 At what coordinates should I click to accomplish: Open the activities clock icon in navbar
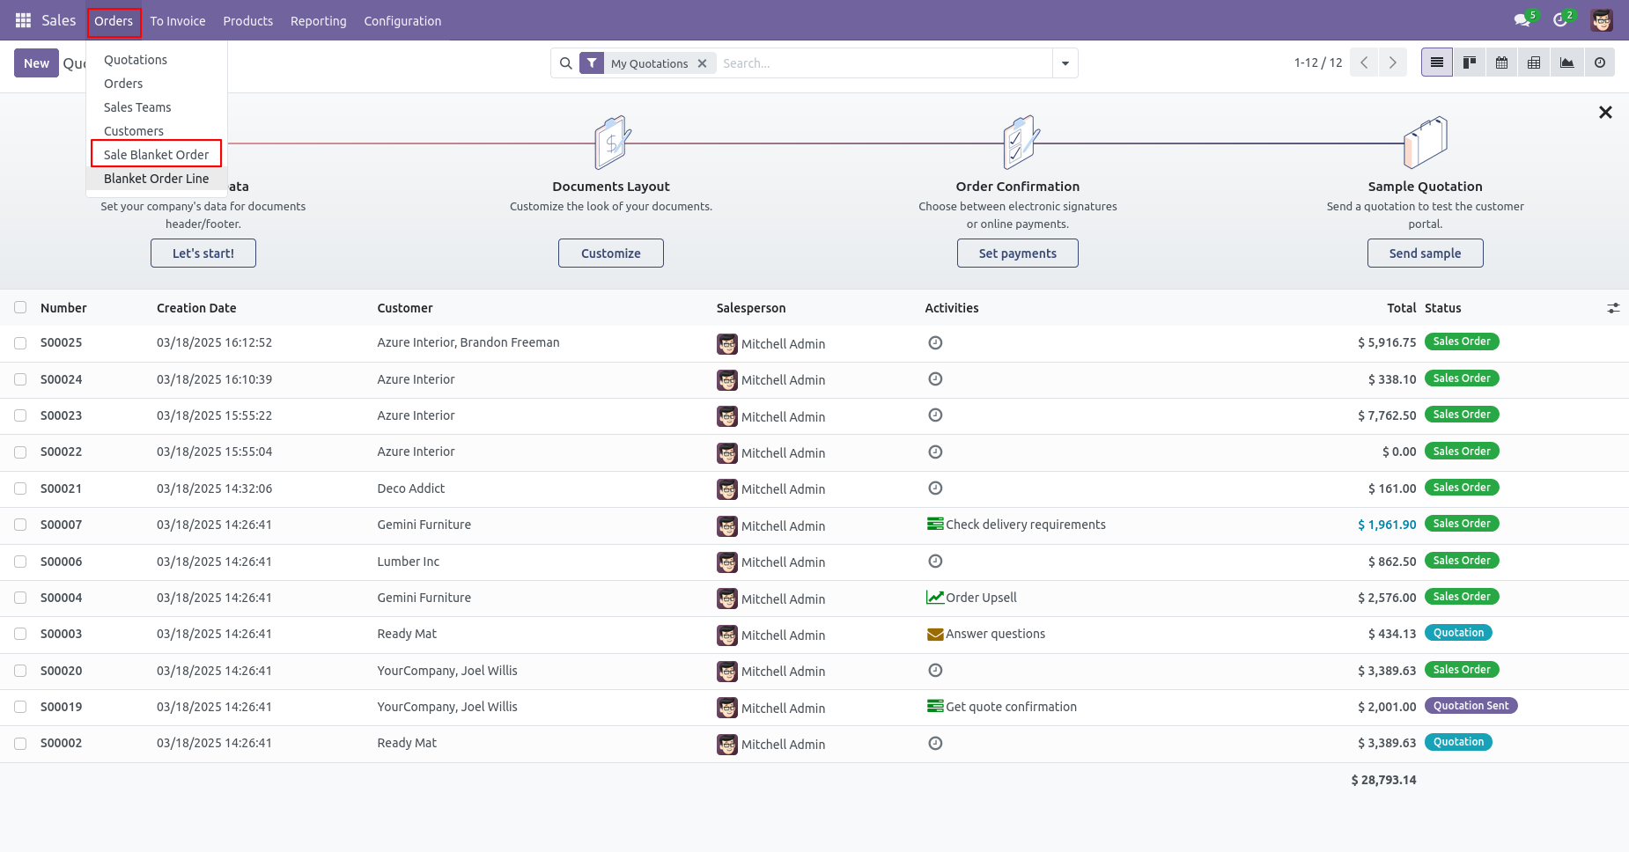coord(1562,19)
